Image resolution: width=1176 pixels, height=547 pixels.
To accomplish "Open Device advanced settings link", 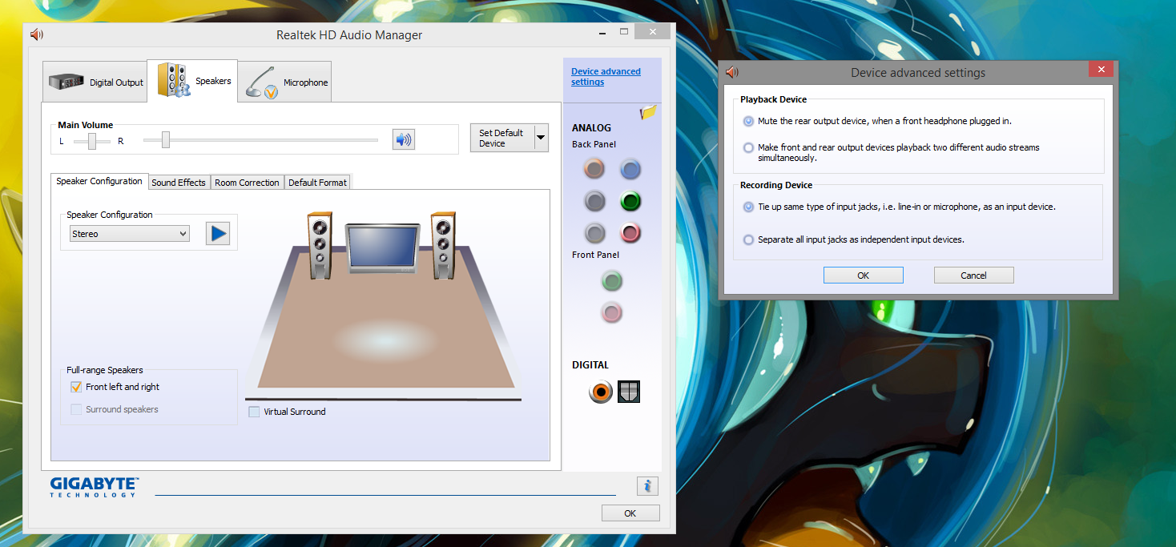I will coord(606,77).
